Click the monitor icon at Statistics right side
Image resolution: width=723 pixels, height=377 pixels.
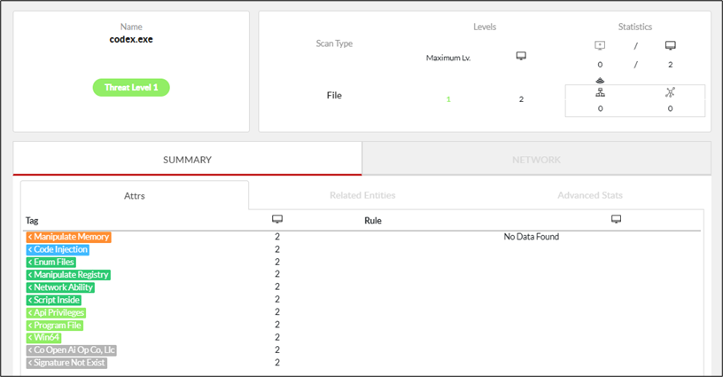671,45
